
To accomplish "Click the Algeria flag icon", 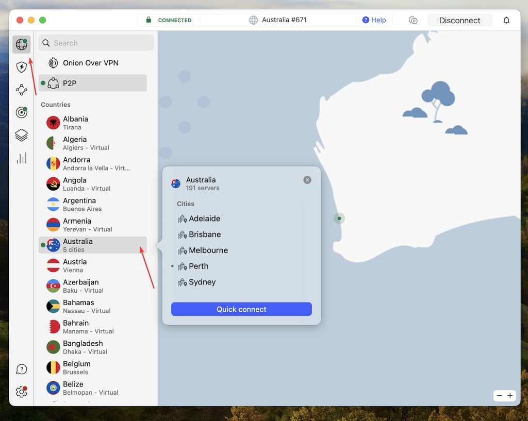I will click(x=53, y=143).
